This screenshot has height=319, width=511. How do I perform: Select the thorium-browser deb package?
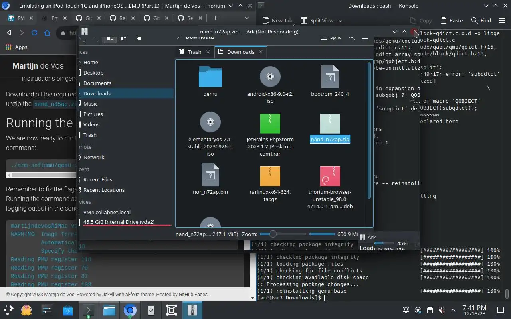click(330, 187)
